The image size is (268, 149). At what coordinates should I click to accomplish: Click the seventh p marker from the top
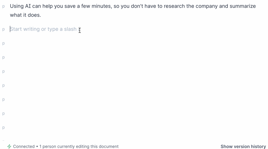4,100
